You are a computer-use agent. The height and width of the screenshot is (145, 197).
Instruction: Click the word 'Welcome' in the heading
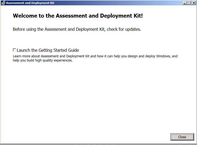click(x=25, y=16)
